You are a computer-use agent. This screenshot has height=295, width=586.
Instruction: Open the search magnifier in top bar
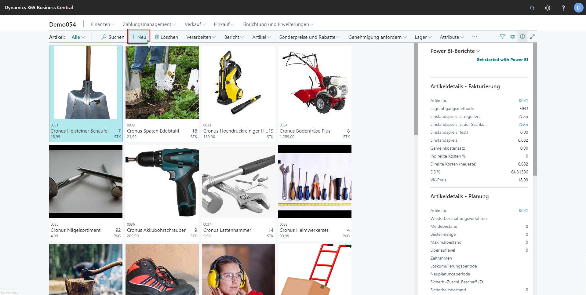pos(532,8)
